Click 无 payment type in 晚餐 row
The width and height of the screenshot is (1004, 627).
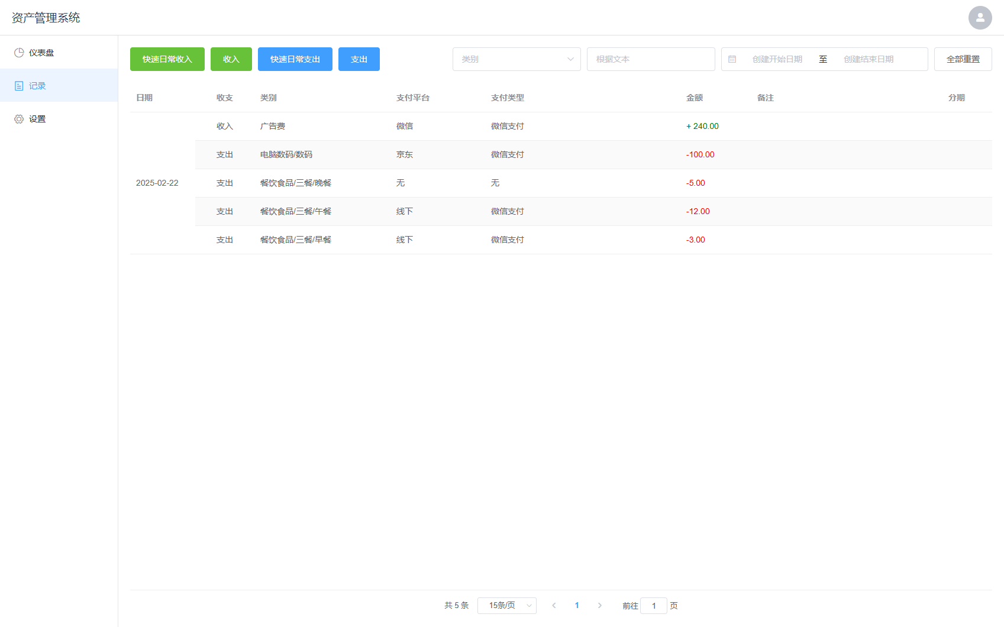pos(495,183)
